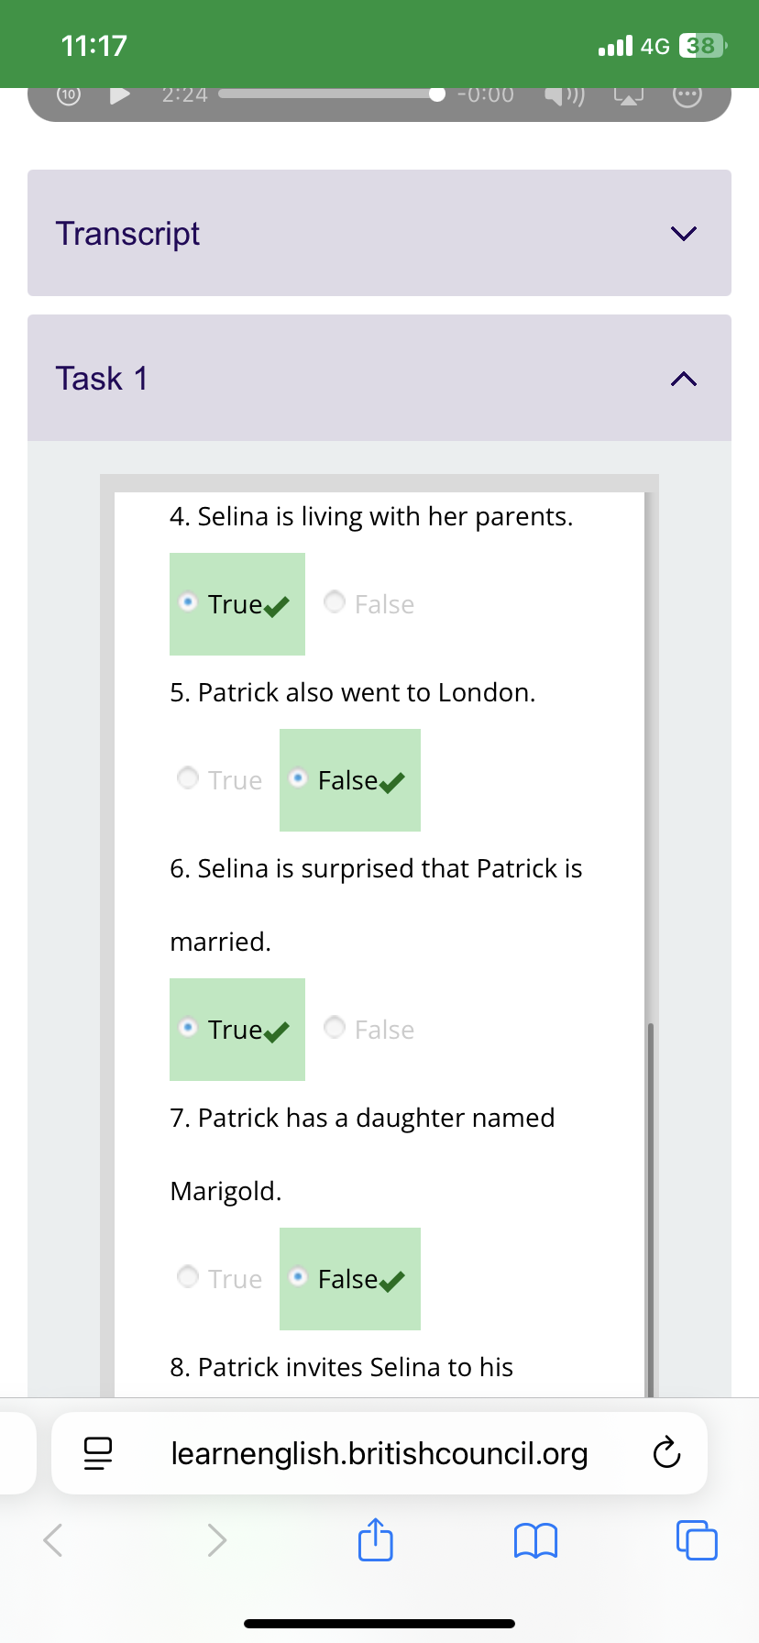The height and width of the screenshot is (1643, 759).
Task: Tap the rewind 10 seconds icon
Action: (x=69, y=94)
